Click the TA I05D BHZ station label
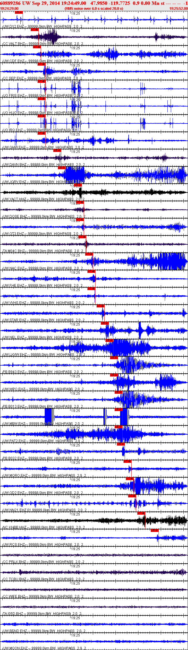188x650 pixels. [14, 614]
